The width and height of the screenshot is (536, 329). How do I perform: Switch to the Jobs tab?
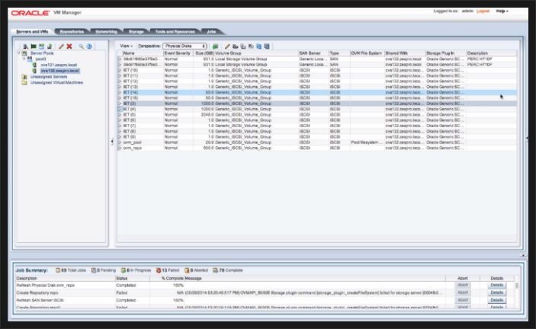click(211, 32)
